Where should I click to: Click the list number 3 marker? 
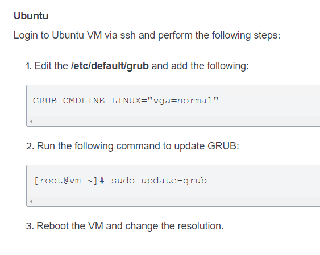pos(30,226)
